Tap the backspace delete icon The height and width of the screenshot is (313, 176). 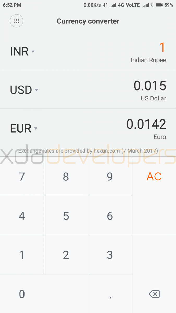coord(154,294)
